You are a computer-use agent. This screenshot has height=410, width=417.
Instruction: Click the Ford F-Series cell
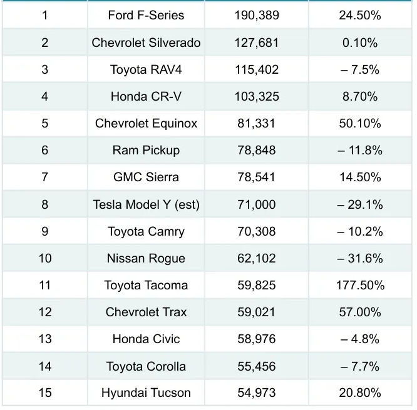point(146,16)
